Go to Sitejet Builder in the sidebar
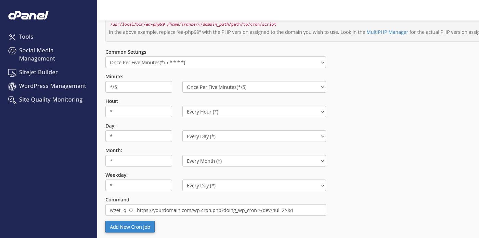Image resolution: width=479 pixels, height=238 pixels. 38,72
